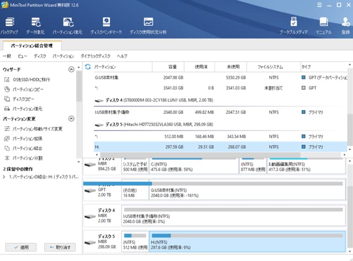The image size is (353, 261).
Task: Open the 一般 menu
Action: (7, 56)
